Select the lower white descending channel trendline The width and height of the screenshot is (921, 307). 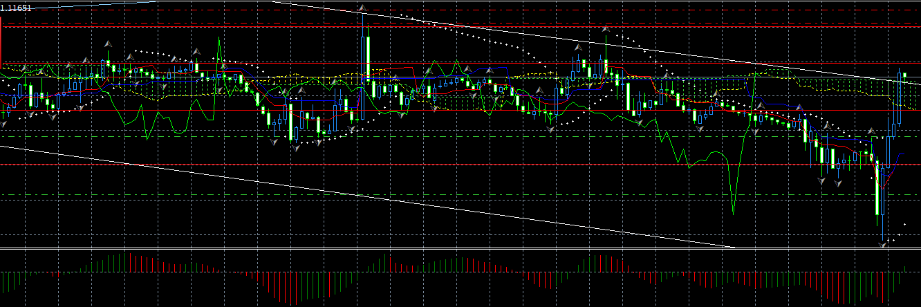(x=366, y=196)
